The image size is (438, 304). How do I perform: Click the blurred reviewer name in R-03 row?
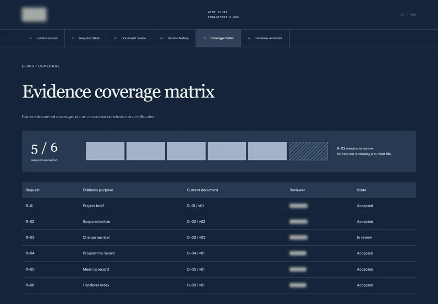[x=298, y=237]
